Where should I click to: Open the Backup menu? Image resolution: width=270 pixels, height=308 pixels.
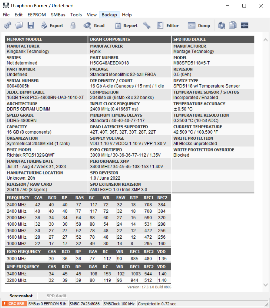pos(109,15)
